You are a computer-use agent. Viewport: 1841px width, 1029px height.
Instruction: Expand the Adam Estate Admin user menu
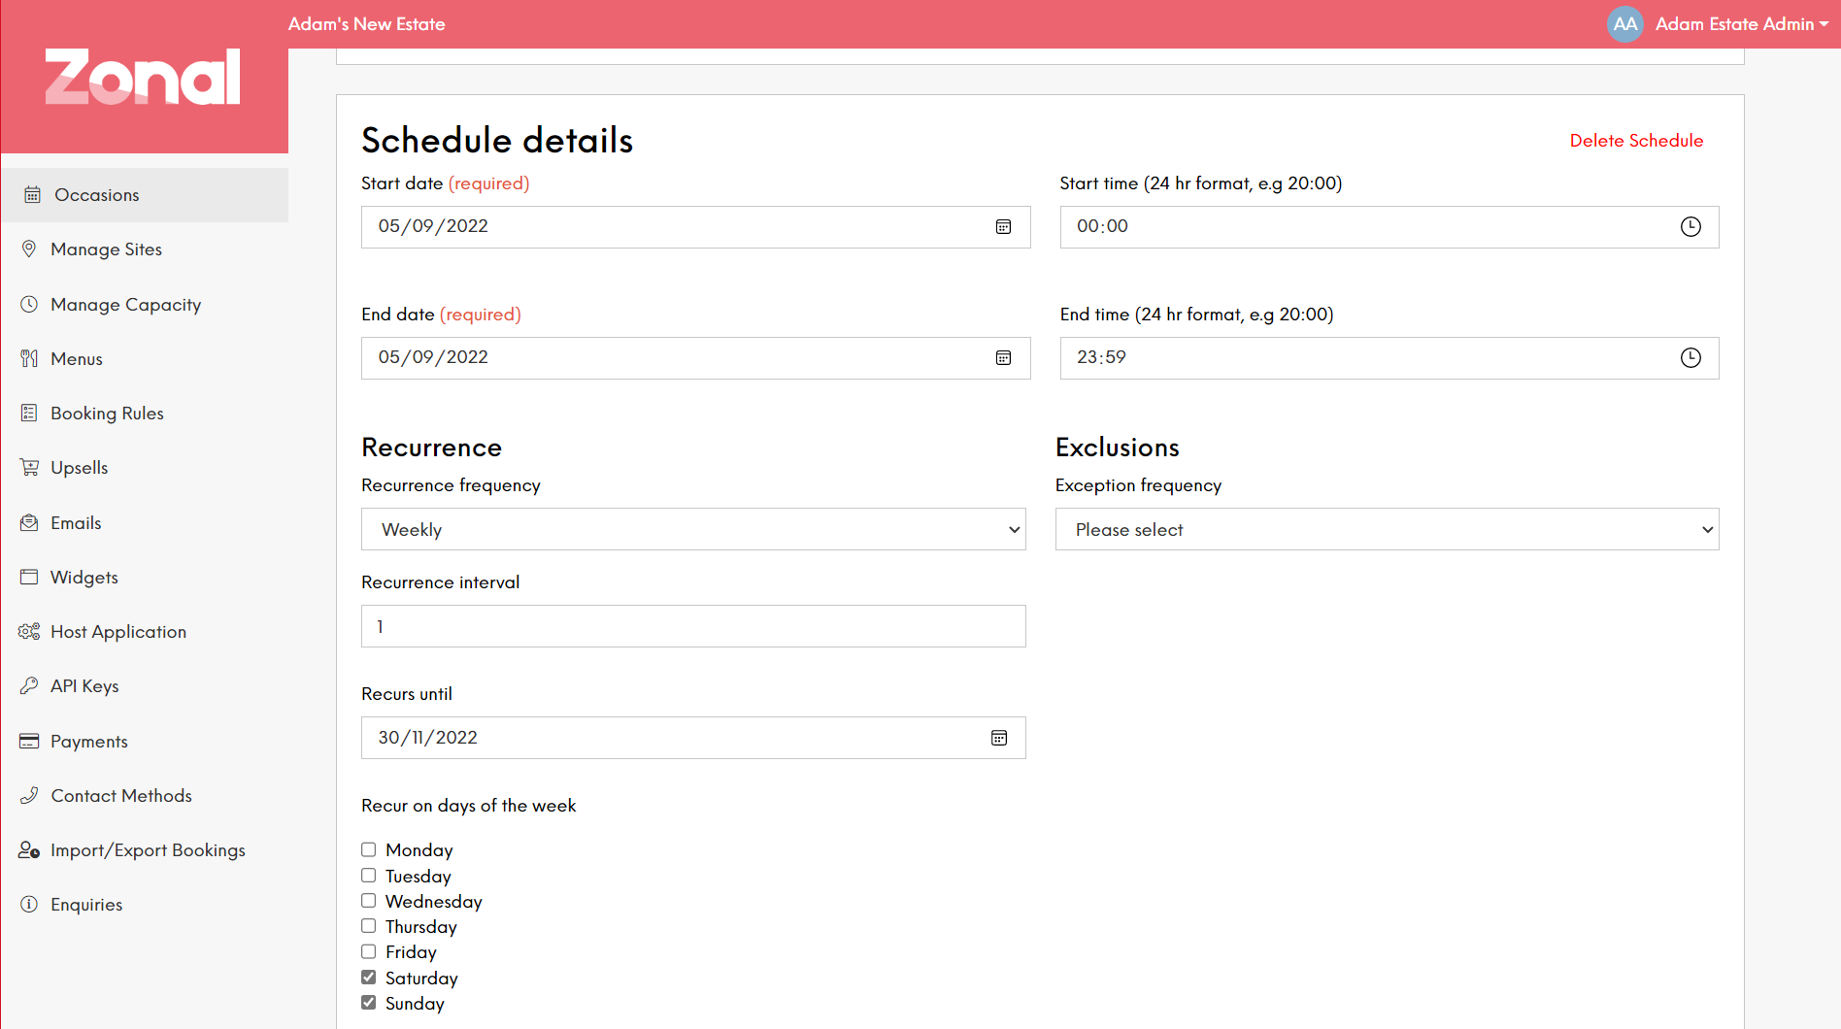tap(1742, 24)
